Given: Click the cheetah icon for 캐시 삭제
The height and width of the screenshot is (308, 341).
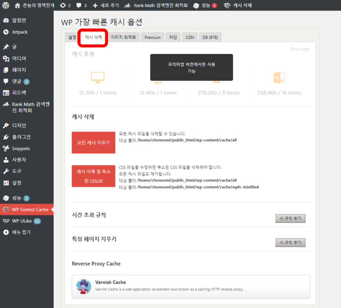Looking at the screenshot, I should (x=227, y=5).
